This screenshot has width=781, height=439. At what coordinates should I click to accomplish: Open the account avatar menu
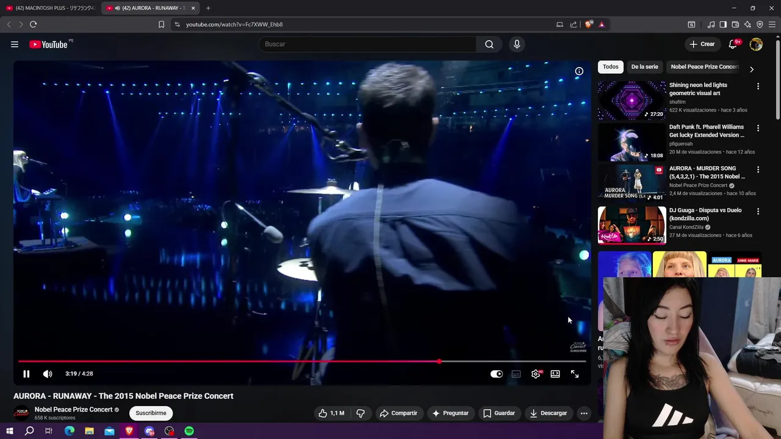coord(756,44)
